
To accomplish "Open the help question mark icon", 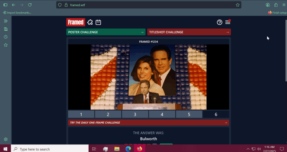I will pyautogui.click(x=219, y=22).
